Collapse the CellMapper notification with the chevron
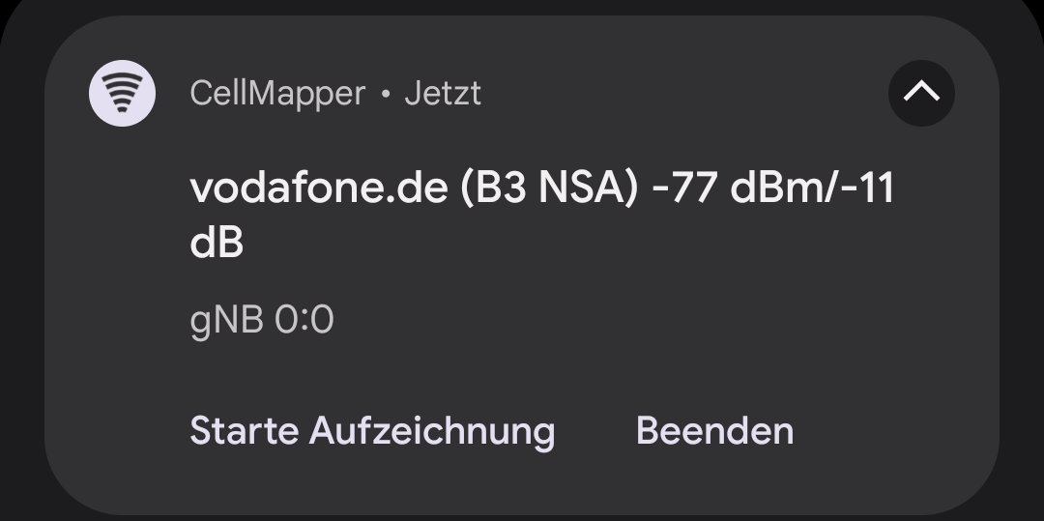Image resolution: width=1044 pixels, height=521 pixels. pyautogui.click(x=921, y=93)
